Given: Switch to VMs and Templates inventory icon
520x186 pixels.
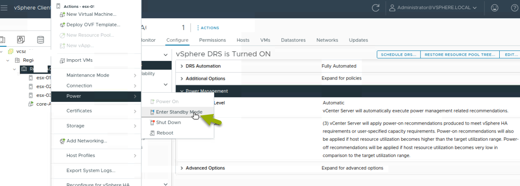Looking at the screenshot, I should click(21, 40).
